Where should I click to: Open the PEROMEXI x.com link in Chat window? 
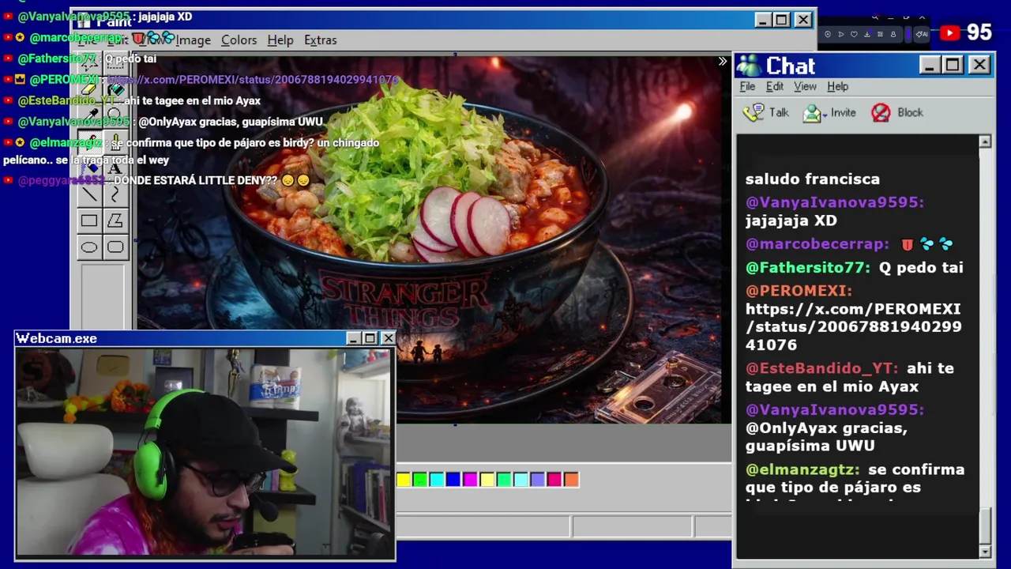[853, 326]
